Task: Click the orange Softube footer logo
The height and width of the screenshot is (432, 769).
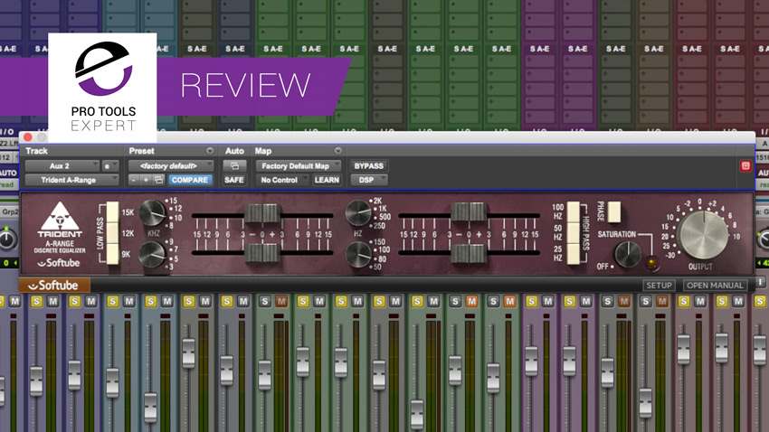Action: click(x=54, y=285)
